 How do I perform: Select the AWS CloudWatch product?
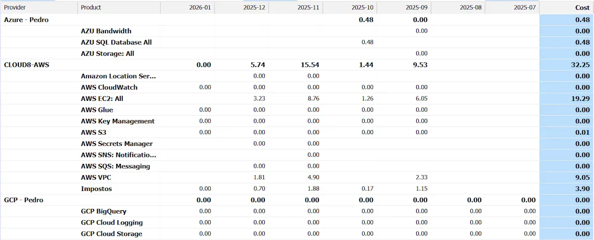(x=109, y=87)
